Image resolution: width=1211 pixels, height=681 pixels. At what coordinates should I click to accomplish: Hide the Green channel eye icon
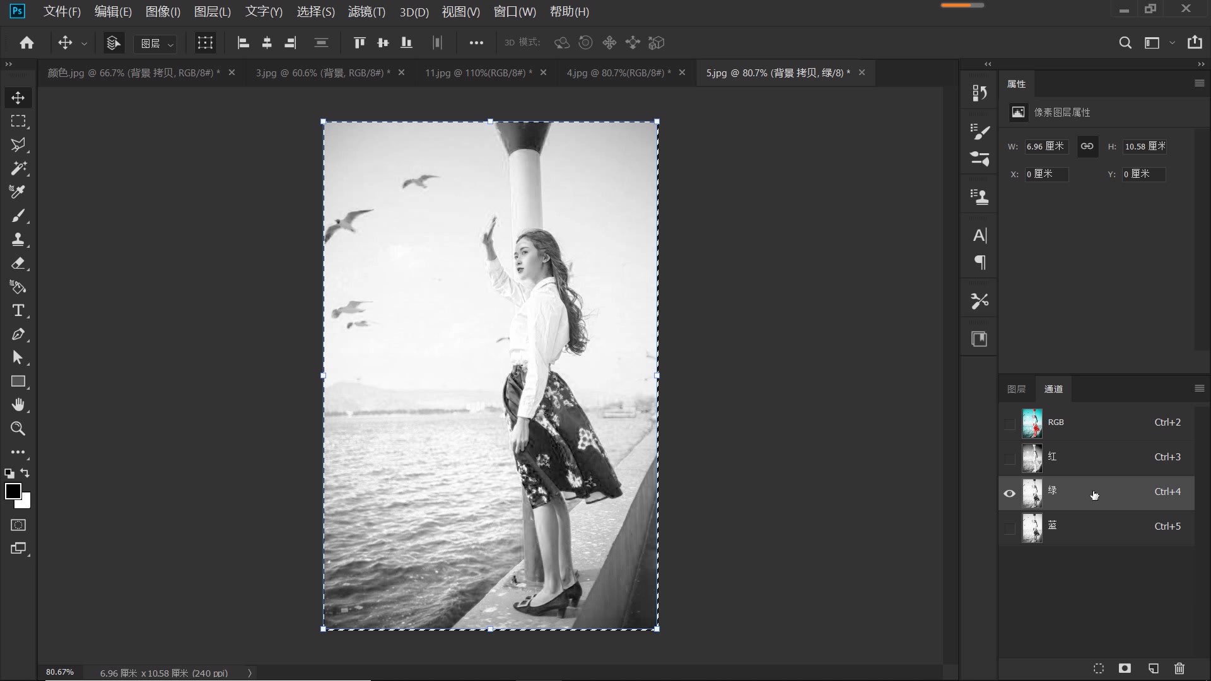[1009, 494]
